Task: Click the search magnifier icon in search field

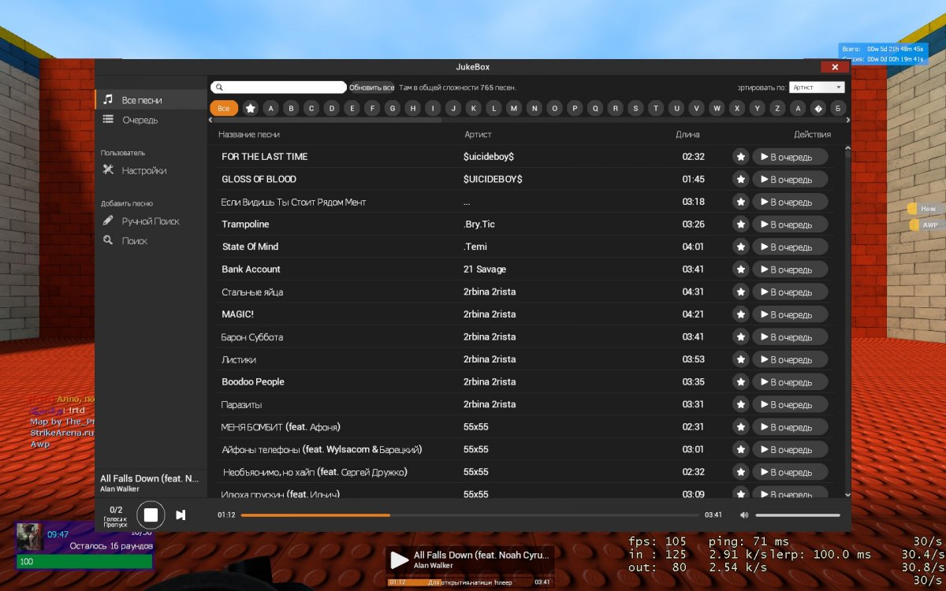Action: click(x=219, y=87)
